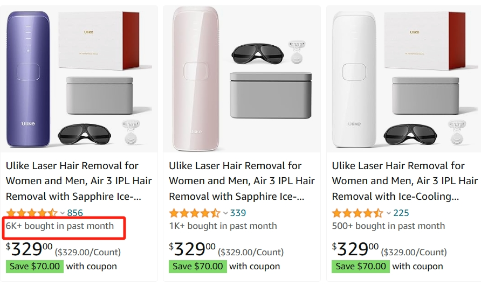Open the 339 reviews link

click(x=238, y=213)
